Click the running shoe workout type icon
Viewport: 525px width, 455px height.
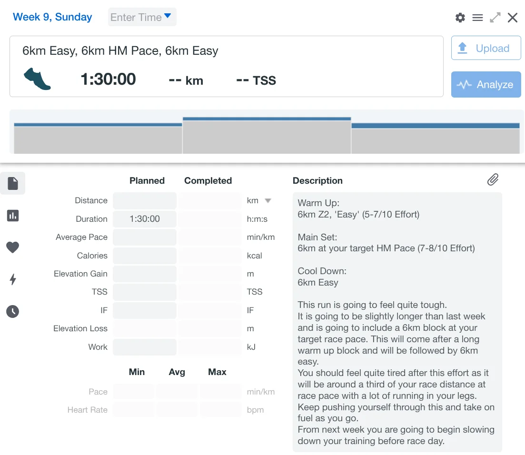(x=37, y=79)
